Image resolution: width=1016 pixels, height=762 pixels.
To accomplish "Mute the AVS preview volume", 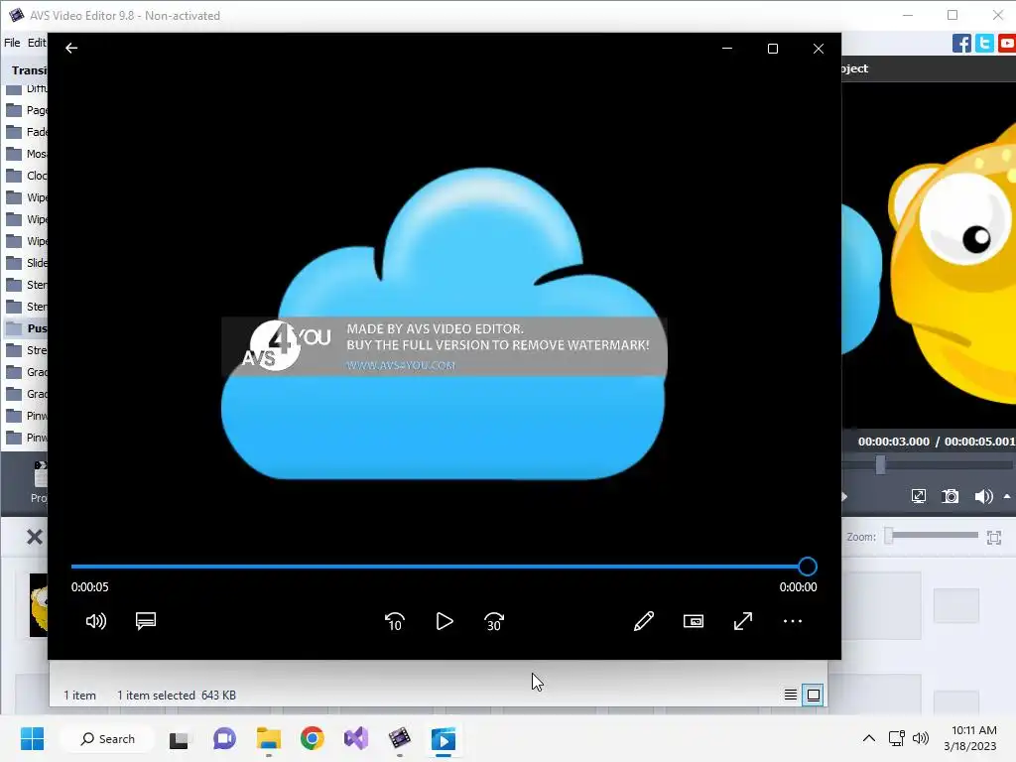I will (x=983, y=496).
